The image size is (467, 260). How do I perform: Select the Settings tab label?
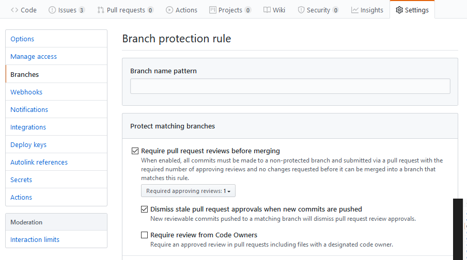(x=417, y=10)
